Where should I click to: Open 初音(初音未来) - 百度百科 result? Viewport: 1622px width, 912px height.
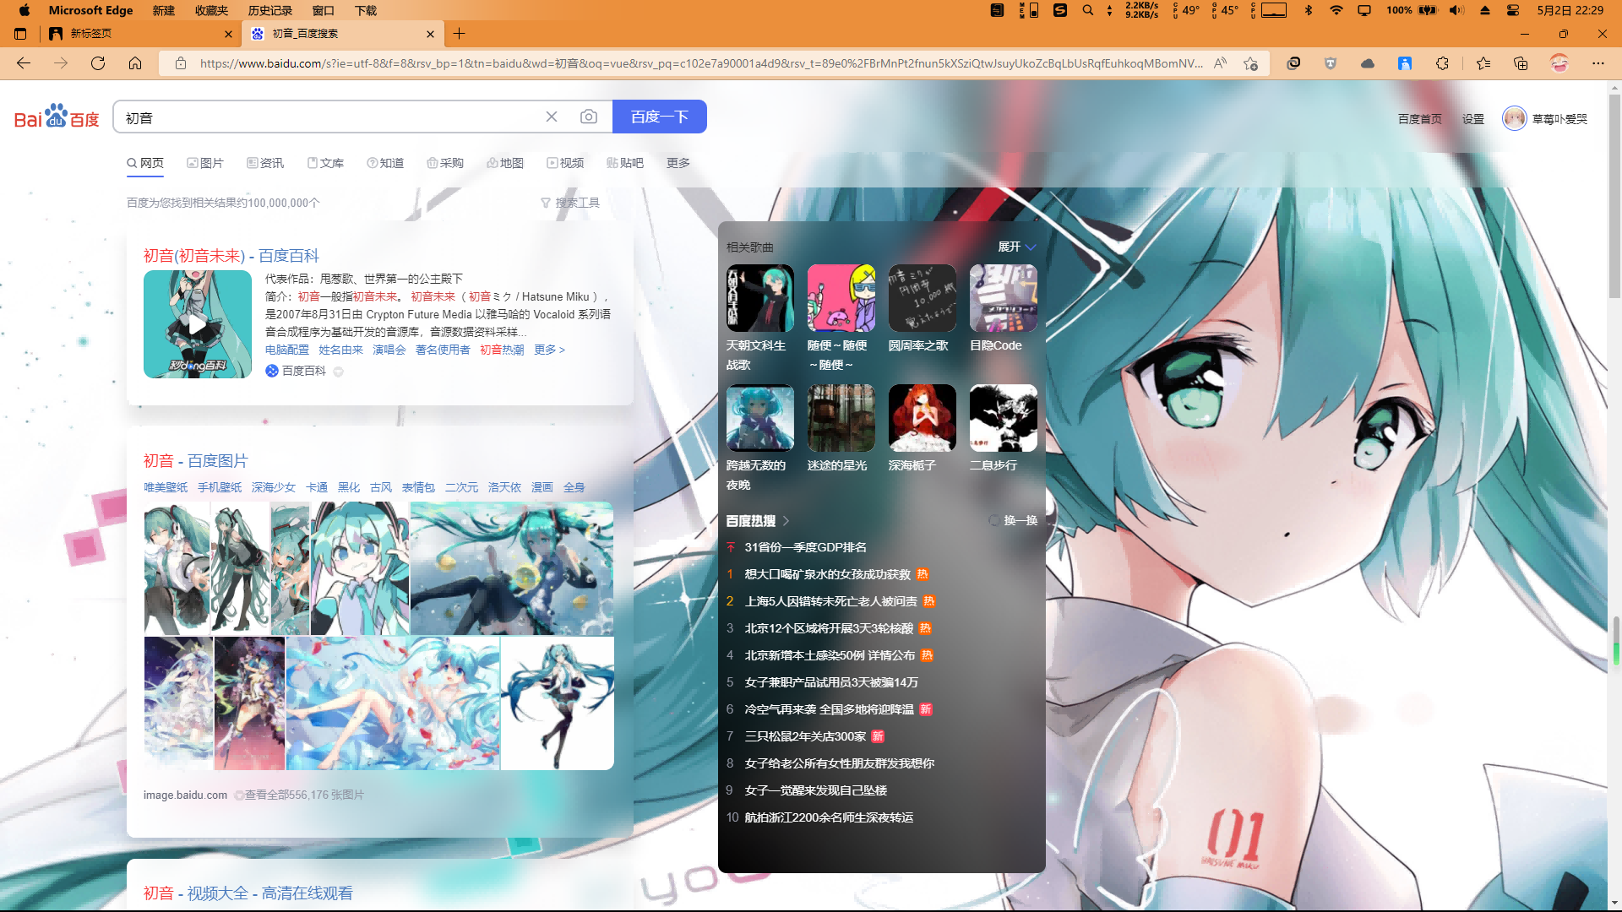click(x=231, y=256)
